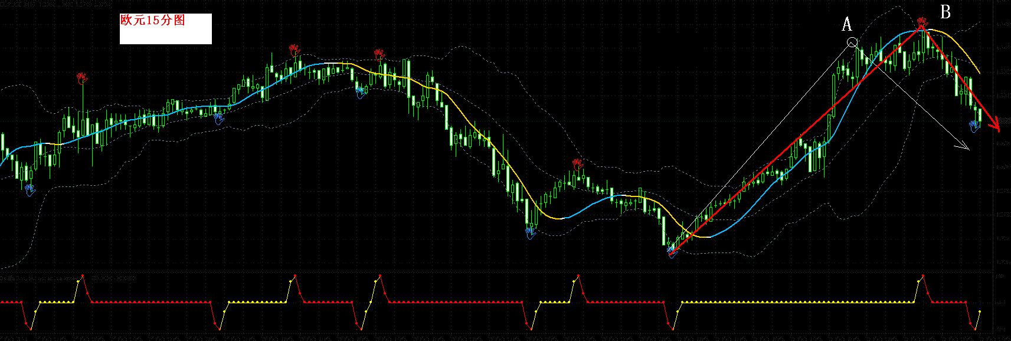The image size is (1011, 341).
Task: Select the second blue hand buy signal from left
Action: coord(219,119)
